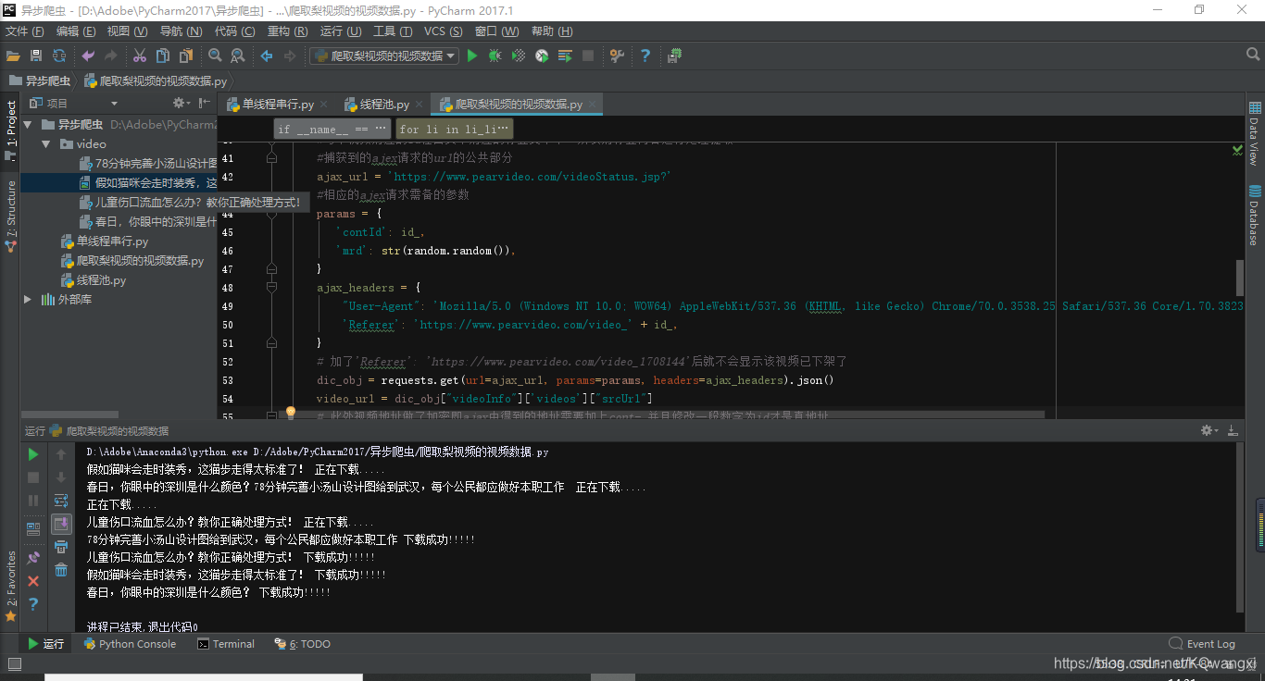Cut selection using the scissors icon
Viewport: 1265px width, 681px height.
point(140,56)
